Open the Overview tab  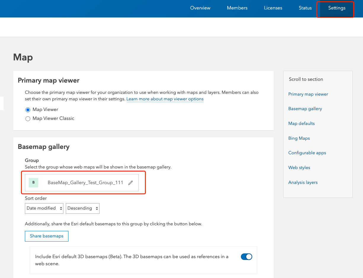200,8
